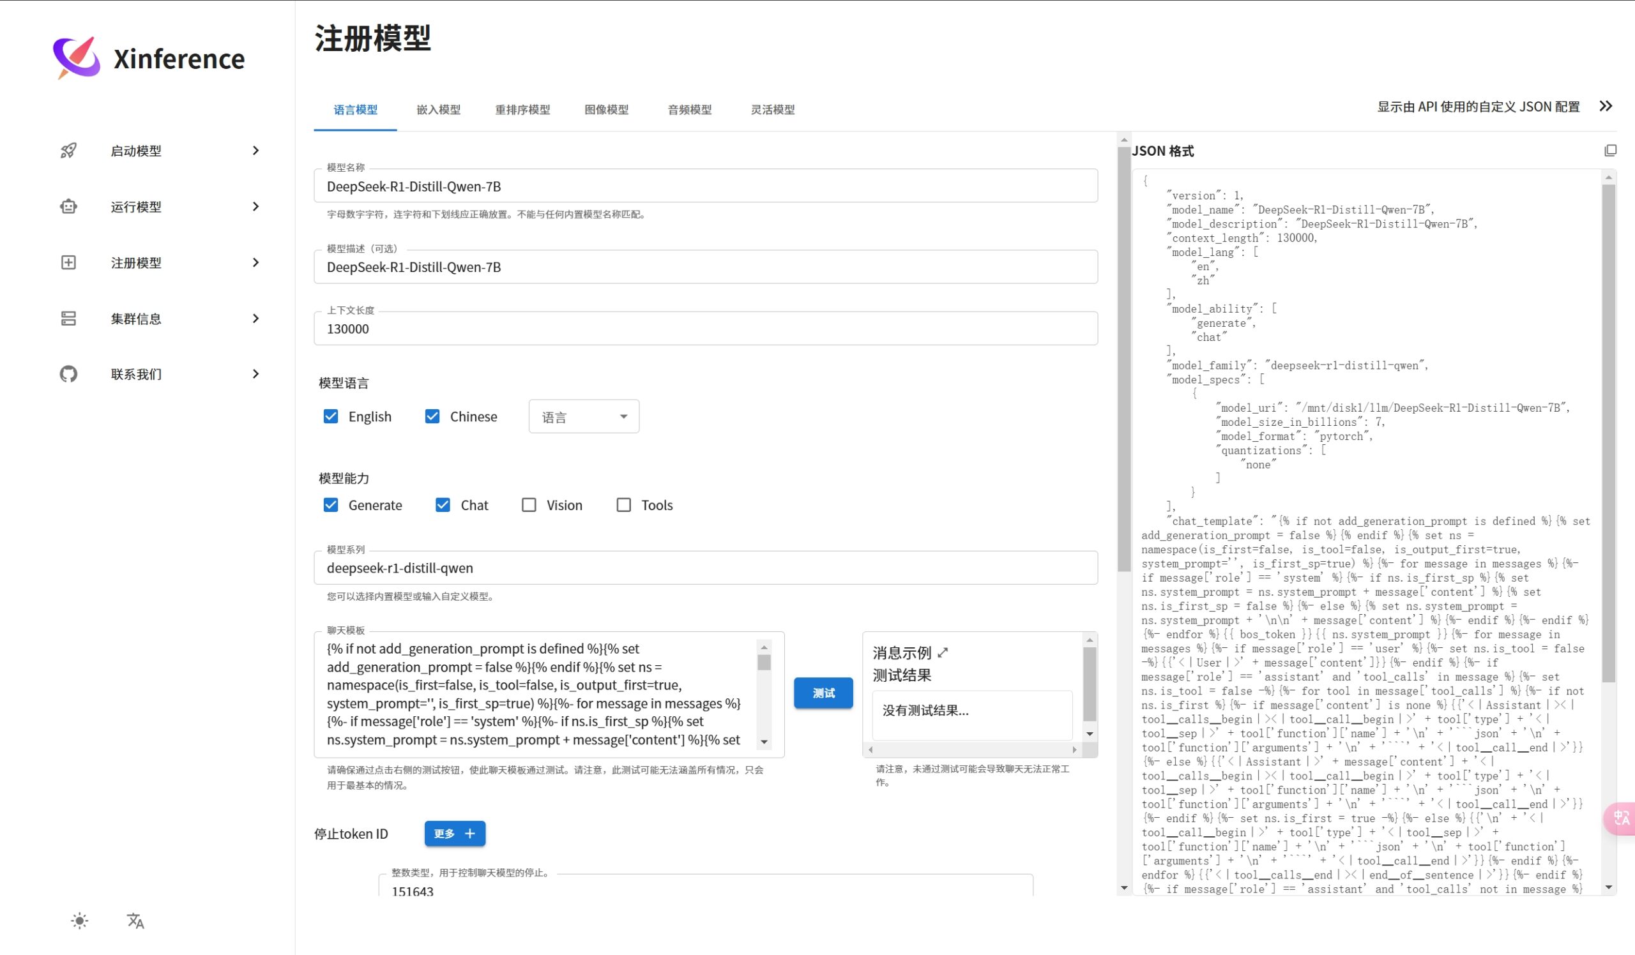The image size is (1635, 955).
Task: Enable the Tools ability checkbox
Action: click(623, 505)
